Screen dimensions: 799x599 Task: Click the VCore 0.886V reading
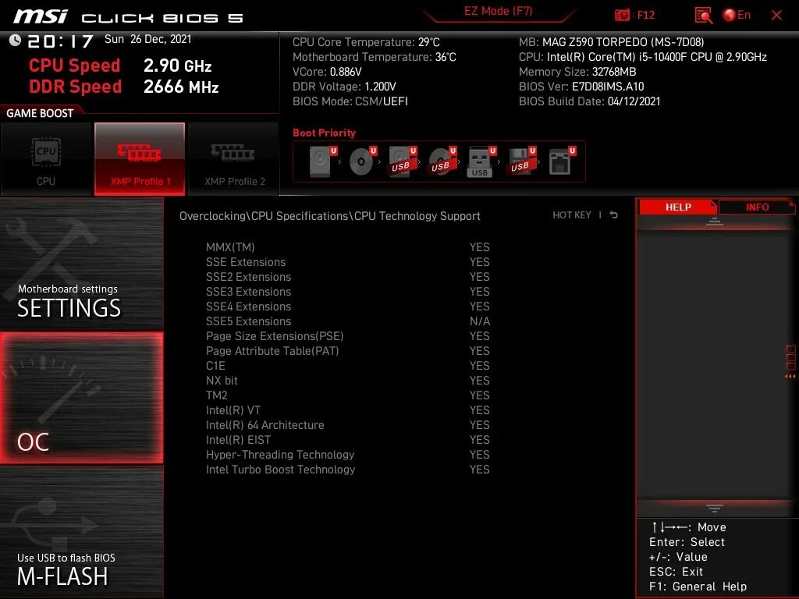[327, 71]
